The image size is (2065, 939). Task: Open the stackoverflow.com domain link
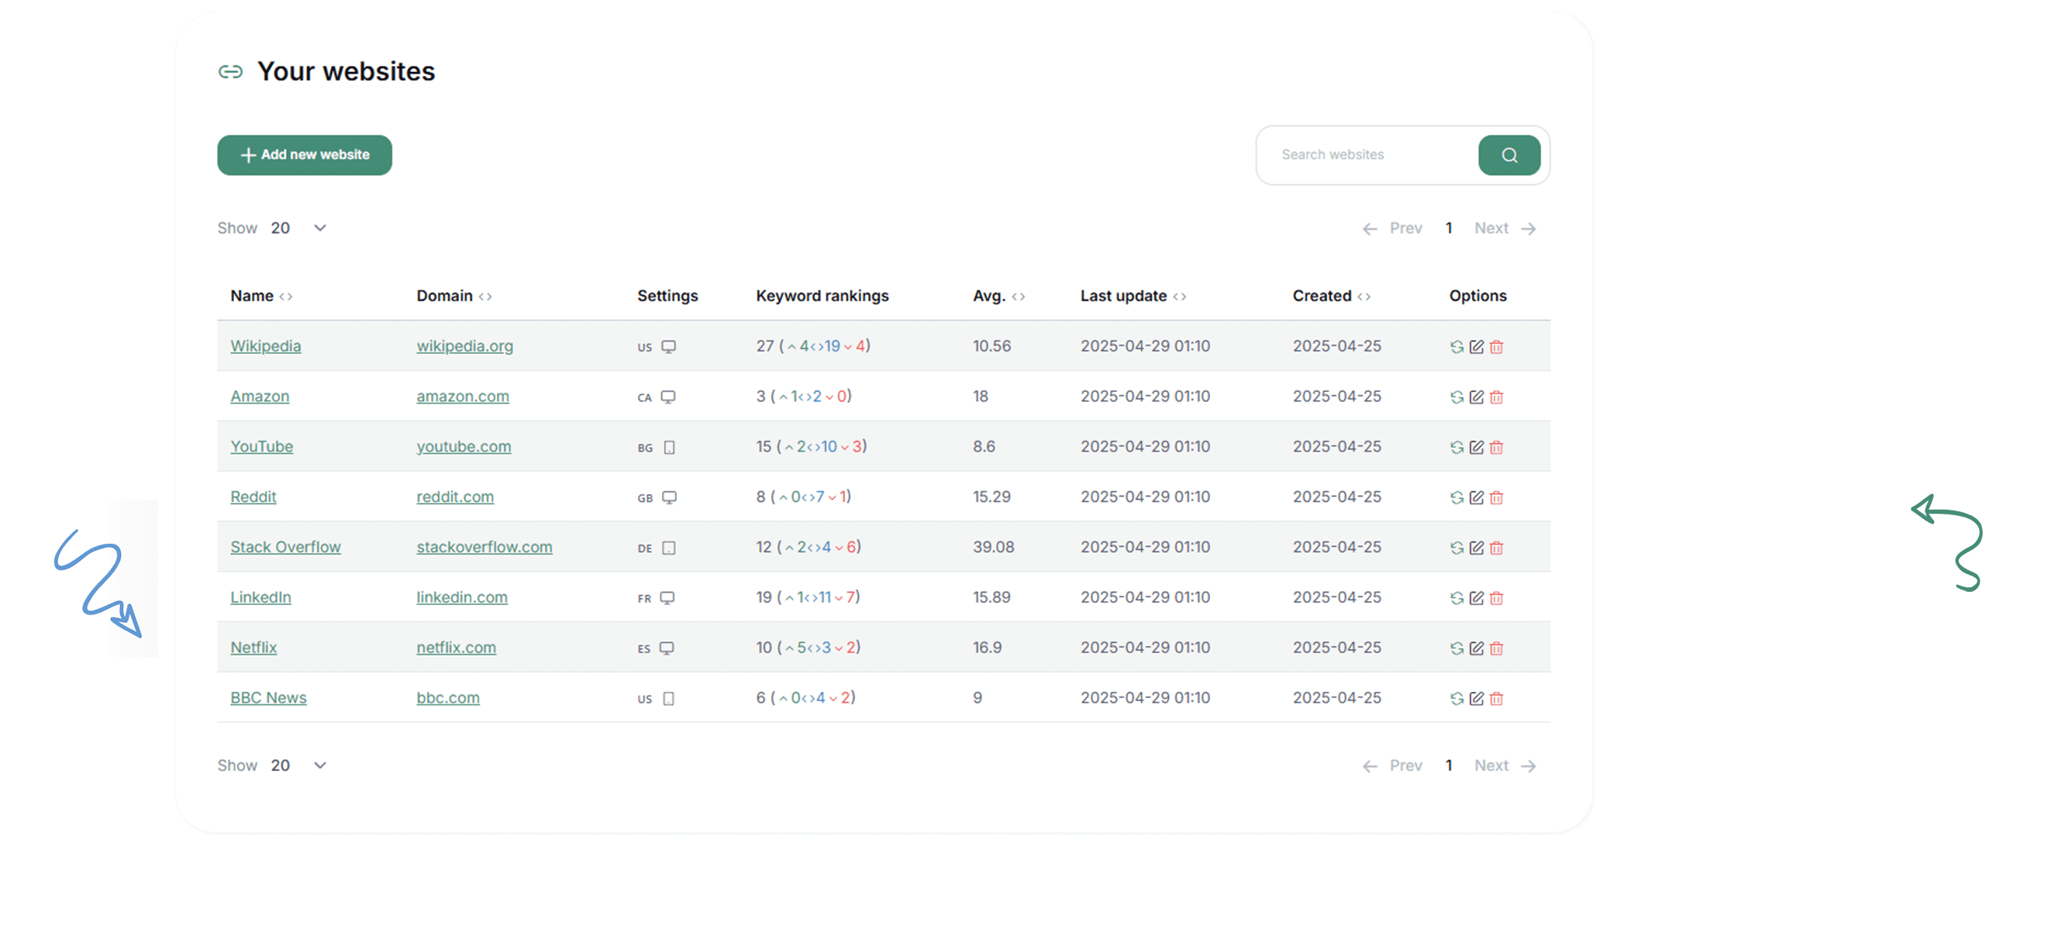484,547
